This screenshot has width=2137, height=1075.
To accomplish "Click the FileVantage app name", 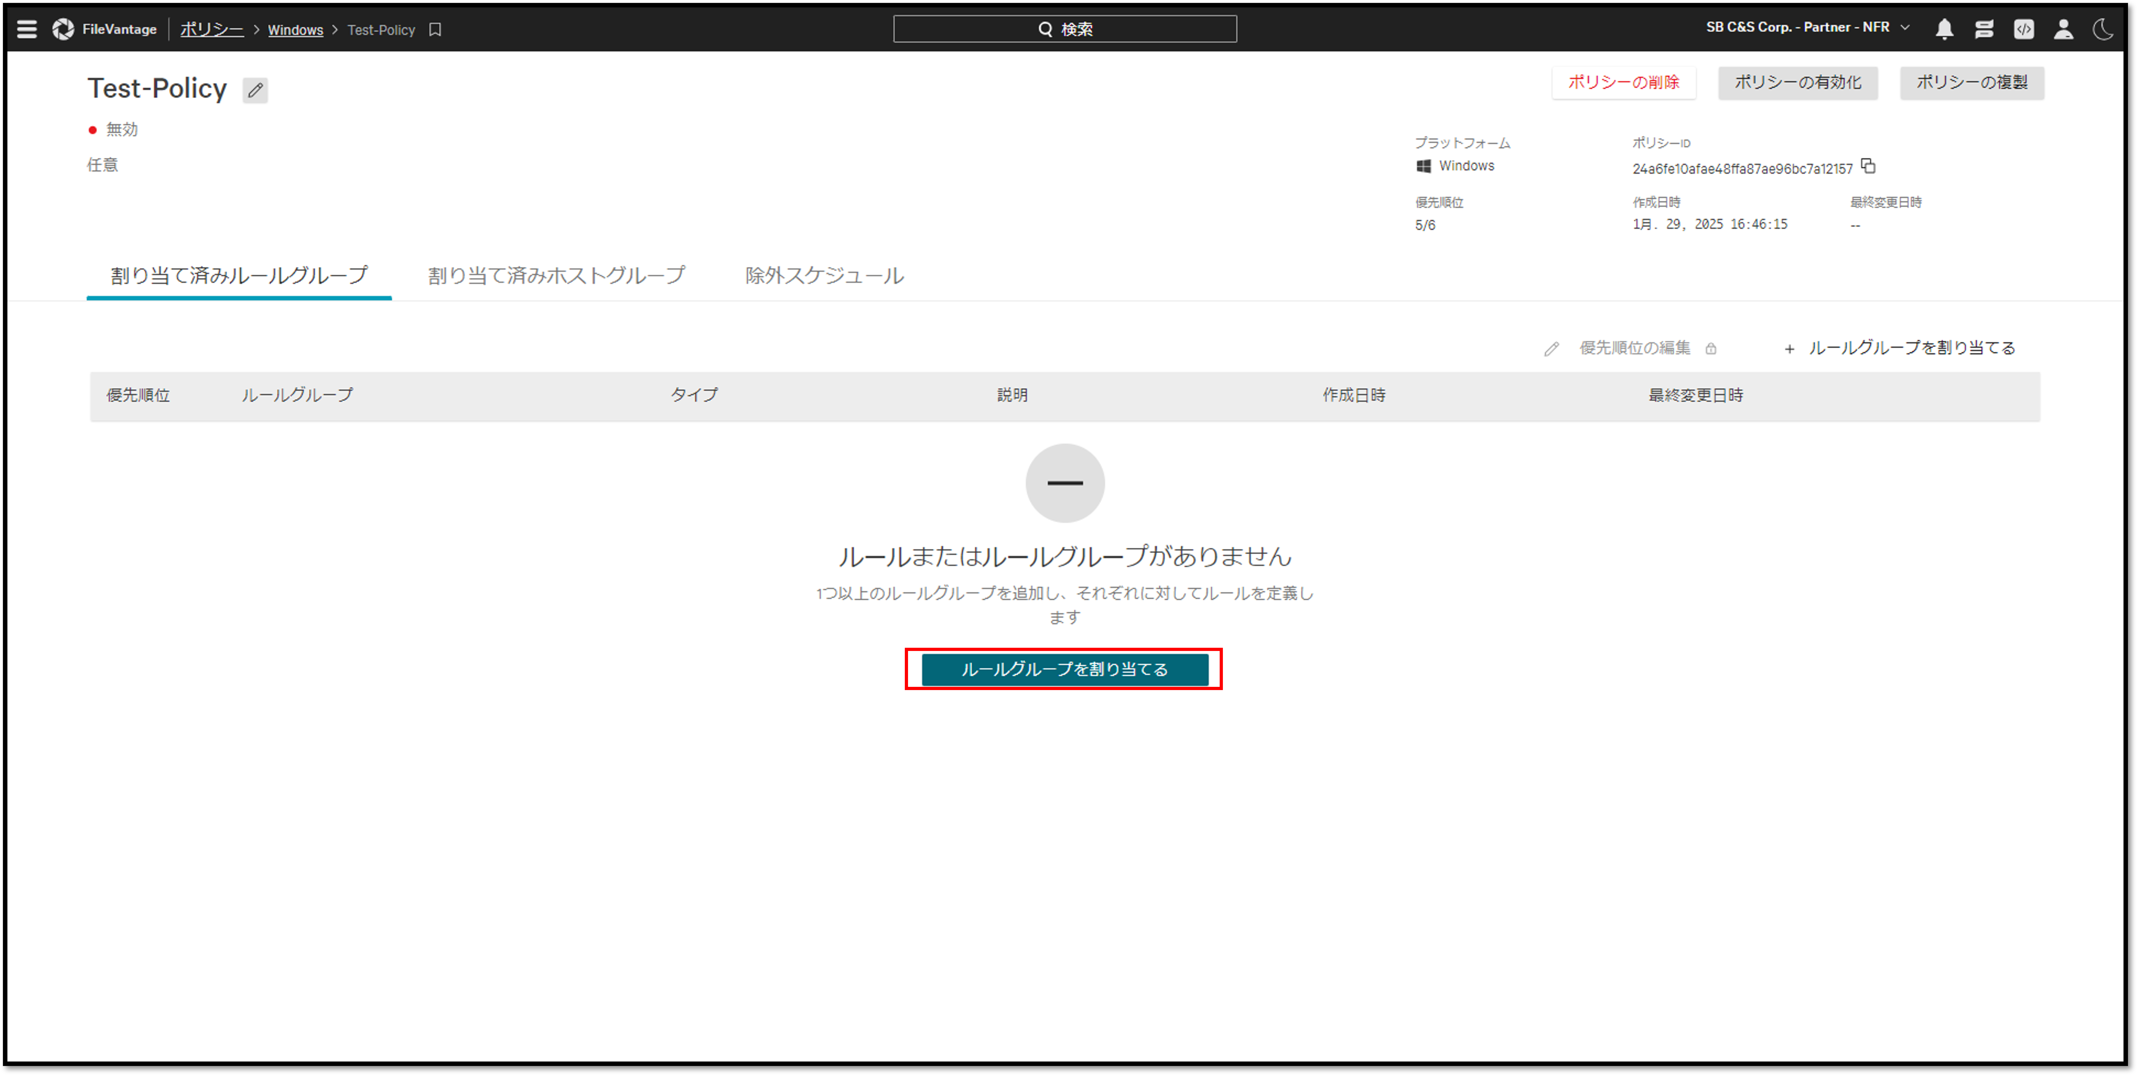I will tap(120, 29).
